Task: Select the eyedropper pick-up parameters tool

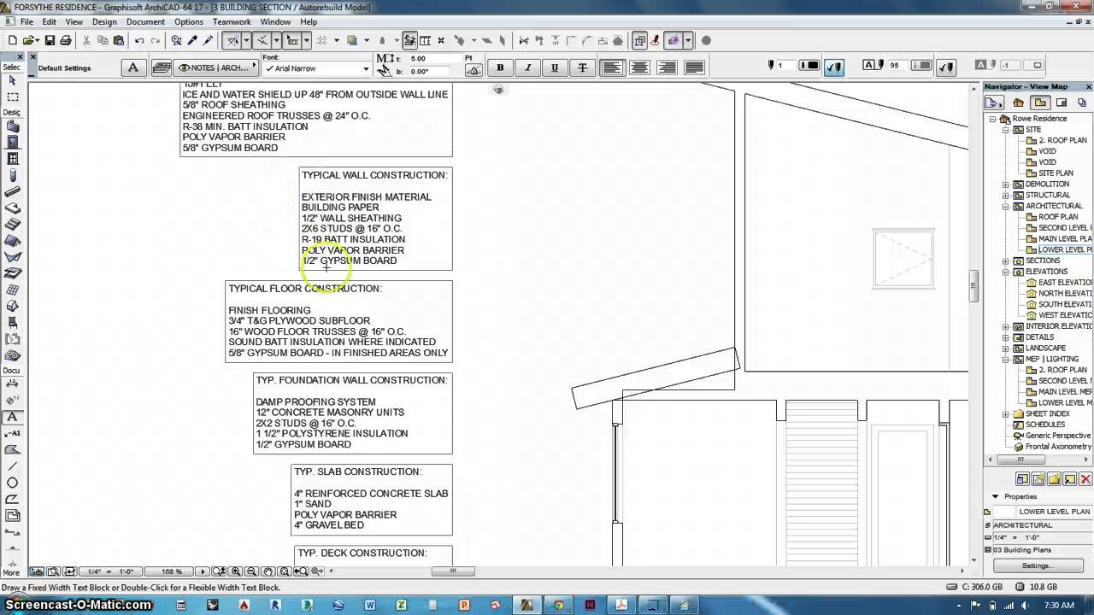Action: 192,40
